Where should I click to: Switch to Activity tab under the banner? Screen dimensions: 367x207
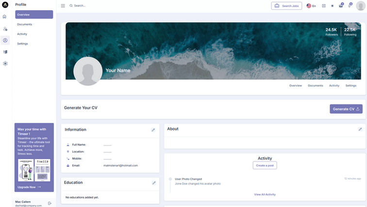(334, 86)
